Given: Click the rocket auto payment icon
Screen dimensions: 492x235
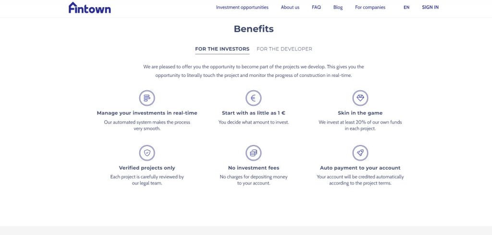Looking at the screenshot, I should tap(360, 153).
